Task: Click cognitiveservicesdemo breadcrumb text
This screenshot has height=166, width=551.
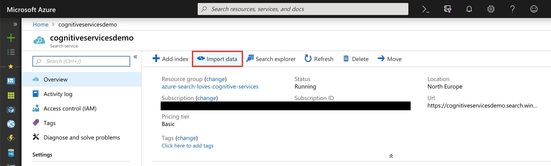Action: pos(88,24)
